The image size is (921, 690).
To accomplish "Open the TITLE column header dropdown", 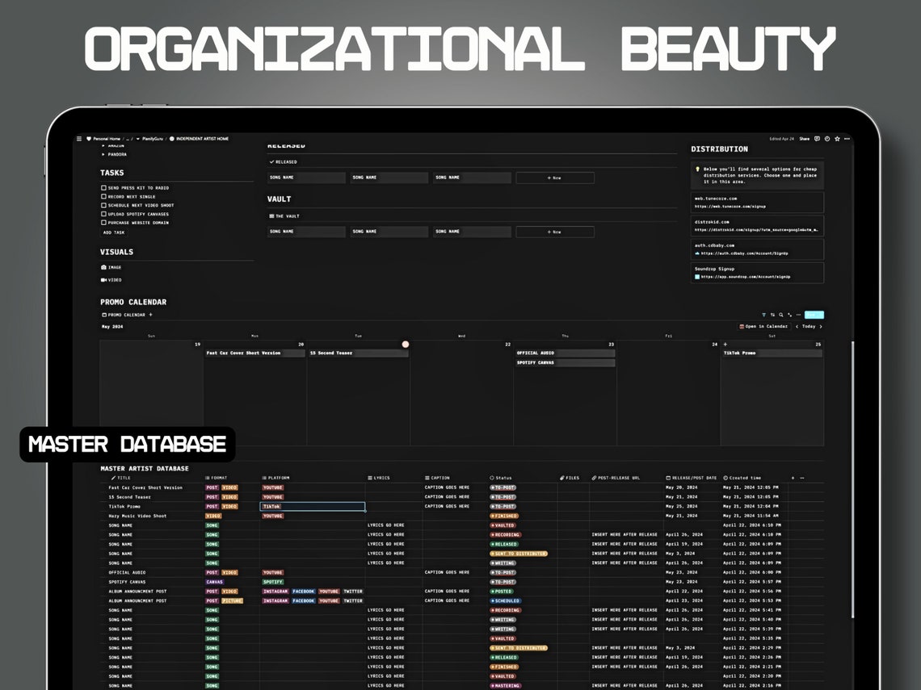I will coord(121,478).
